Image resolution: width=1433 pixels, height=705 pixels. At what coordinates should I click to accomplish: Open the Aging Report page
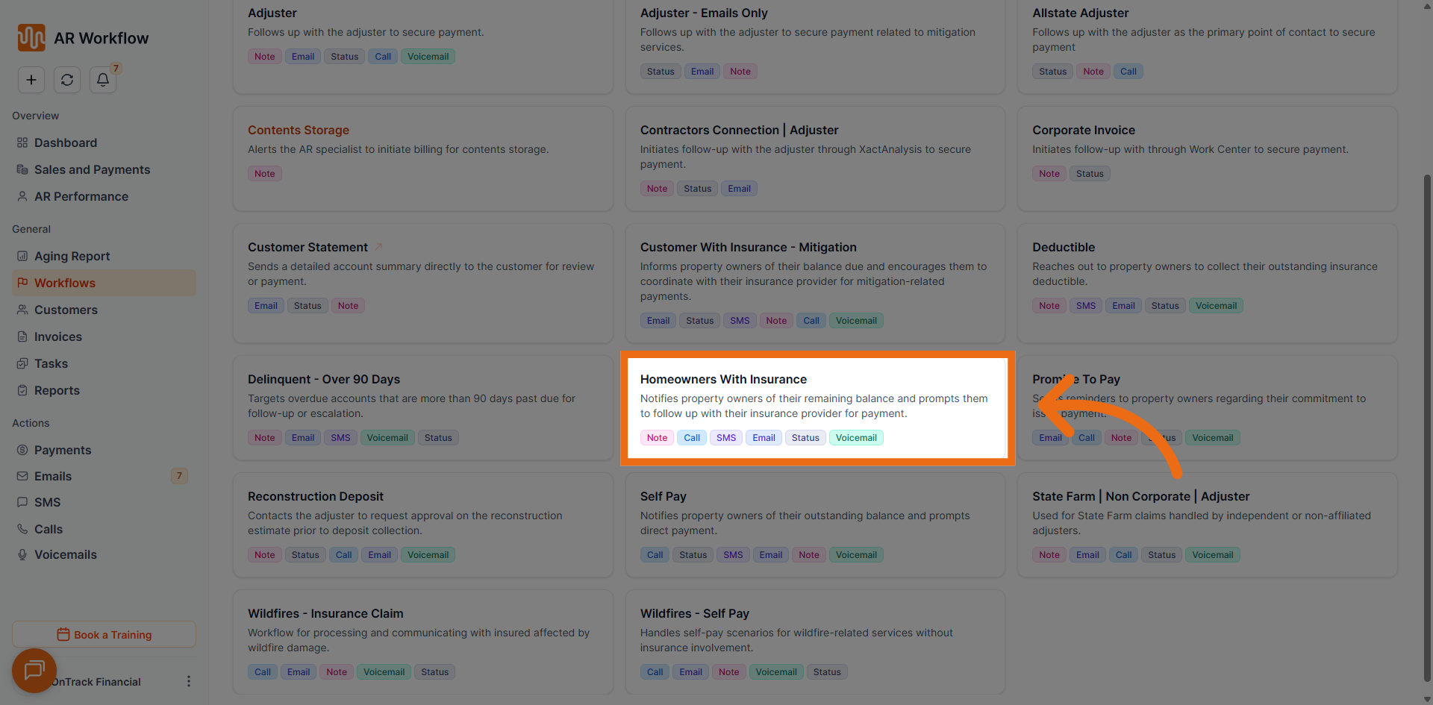[72, 256]
